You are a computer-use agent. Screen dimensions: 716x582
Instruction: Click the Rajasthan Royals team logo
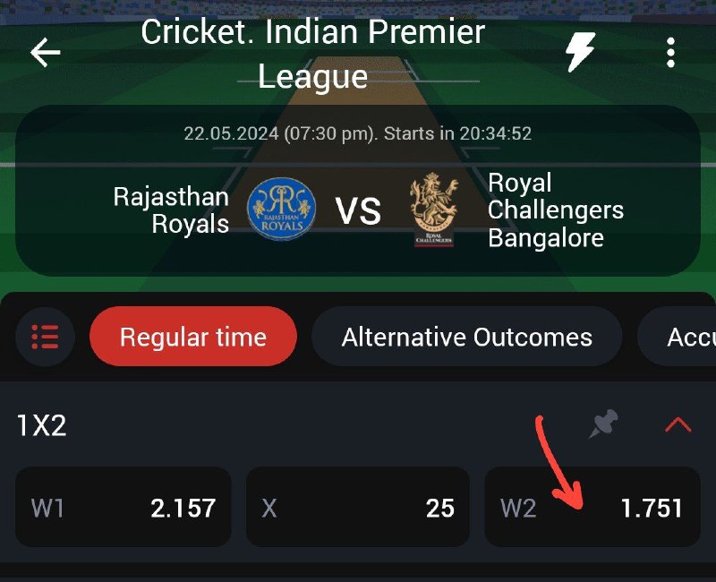[x=281, y=208]
